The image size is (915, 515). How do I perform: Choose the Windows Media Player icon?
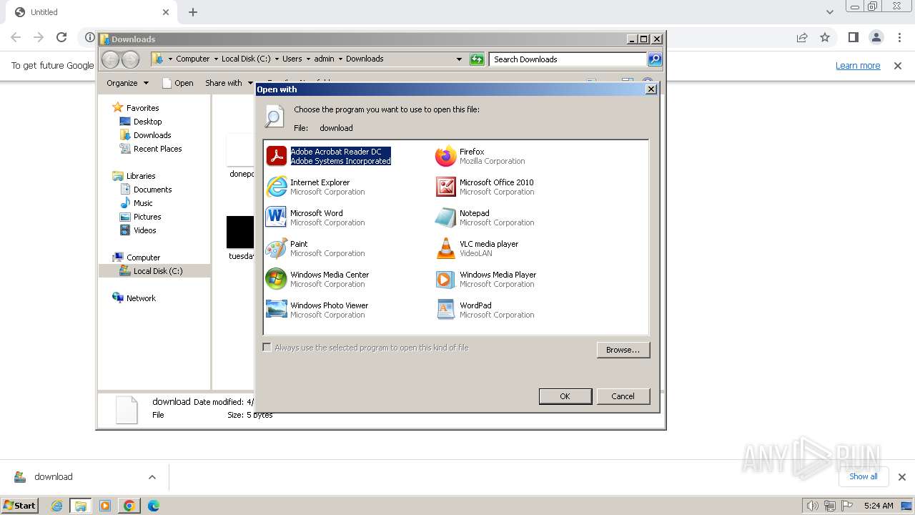point(445,279)
